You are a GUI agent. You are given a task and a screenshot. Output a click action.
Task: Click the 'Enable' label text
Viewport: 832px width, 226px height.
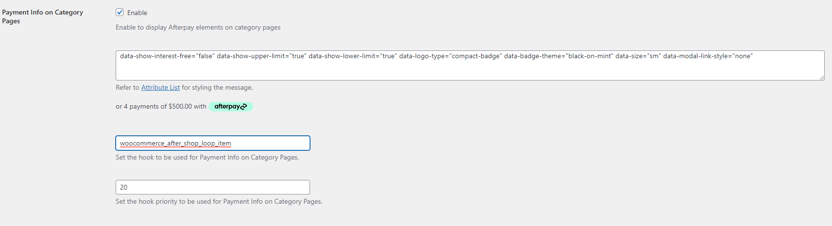pos(137,13)
